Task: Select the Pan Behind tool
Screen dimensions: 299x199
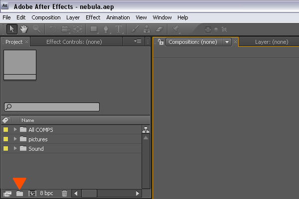Action: click(78, 29)
